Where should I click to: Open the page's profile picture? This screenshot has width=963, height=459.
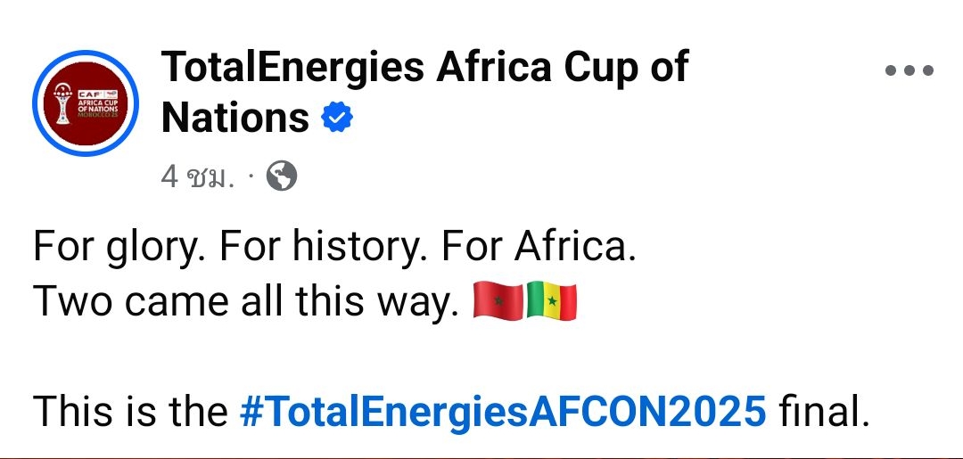click(86, 103)
